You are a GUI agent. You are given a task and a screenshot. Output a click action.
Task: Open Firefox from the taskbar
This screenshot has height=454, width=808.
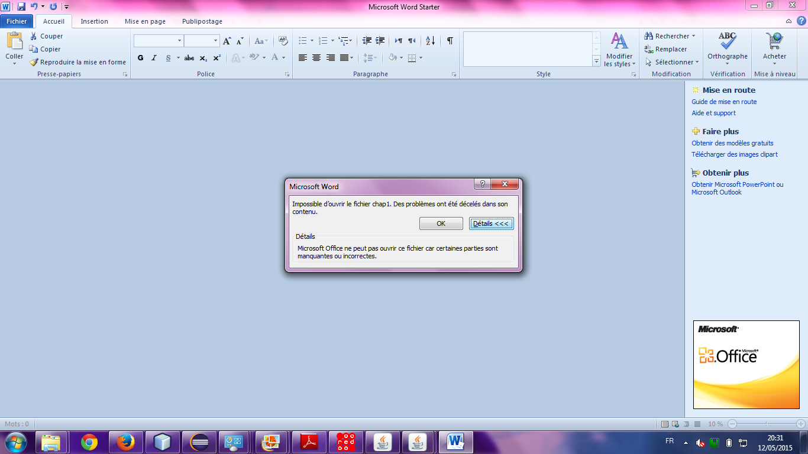(x=126, y=442)
